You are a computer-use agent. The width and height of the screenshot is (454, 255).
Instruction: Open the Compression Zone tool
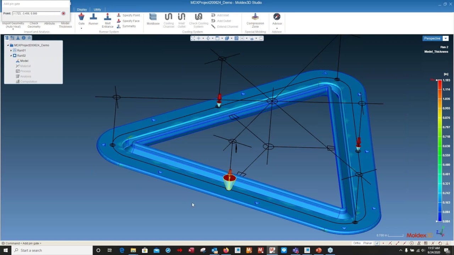point(255,21)
